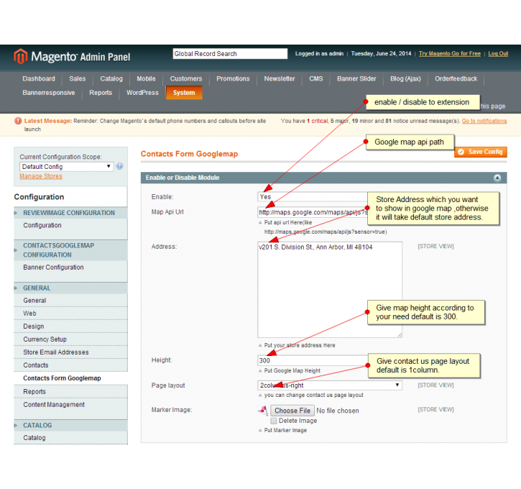Viewport: 521px width, 489px height.
Task: Click the 'Contacts Form Googlemap' page heading
Action: click(190, 154)
